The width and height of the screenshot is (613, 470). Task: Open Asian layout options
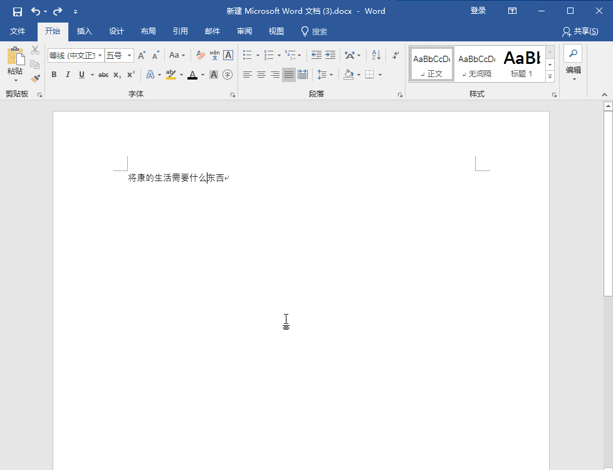352,55
